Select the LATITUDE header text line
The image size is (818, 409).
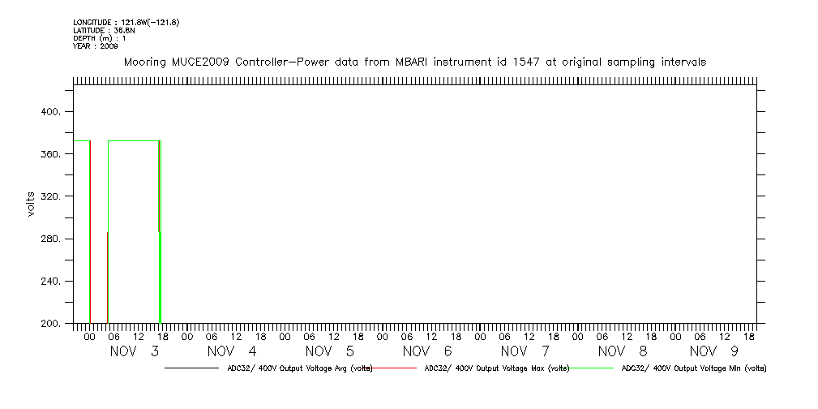point(103,30)
